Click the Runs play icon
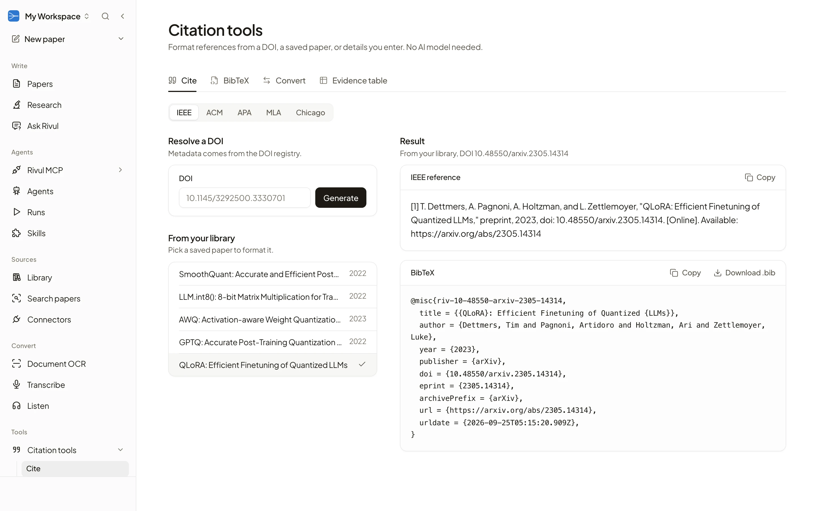The width and height of the screenshot is (818, 511). click(16, 212)
